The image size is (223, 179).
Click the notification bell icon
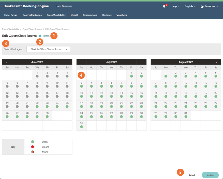pyautogui.click(x=164, y=6)
